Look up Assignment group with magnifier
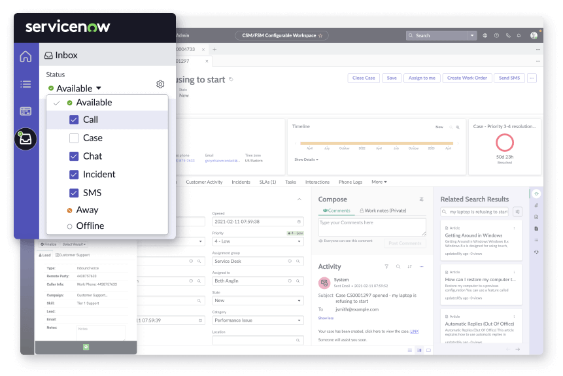This screenshot has width=563, height=376. pos(298,261)
